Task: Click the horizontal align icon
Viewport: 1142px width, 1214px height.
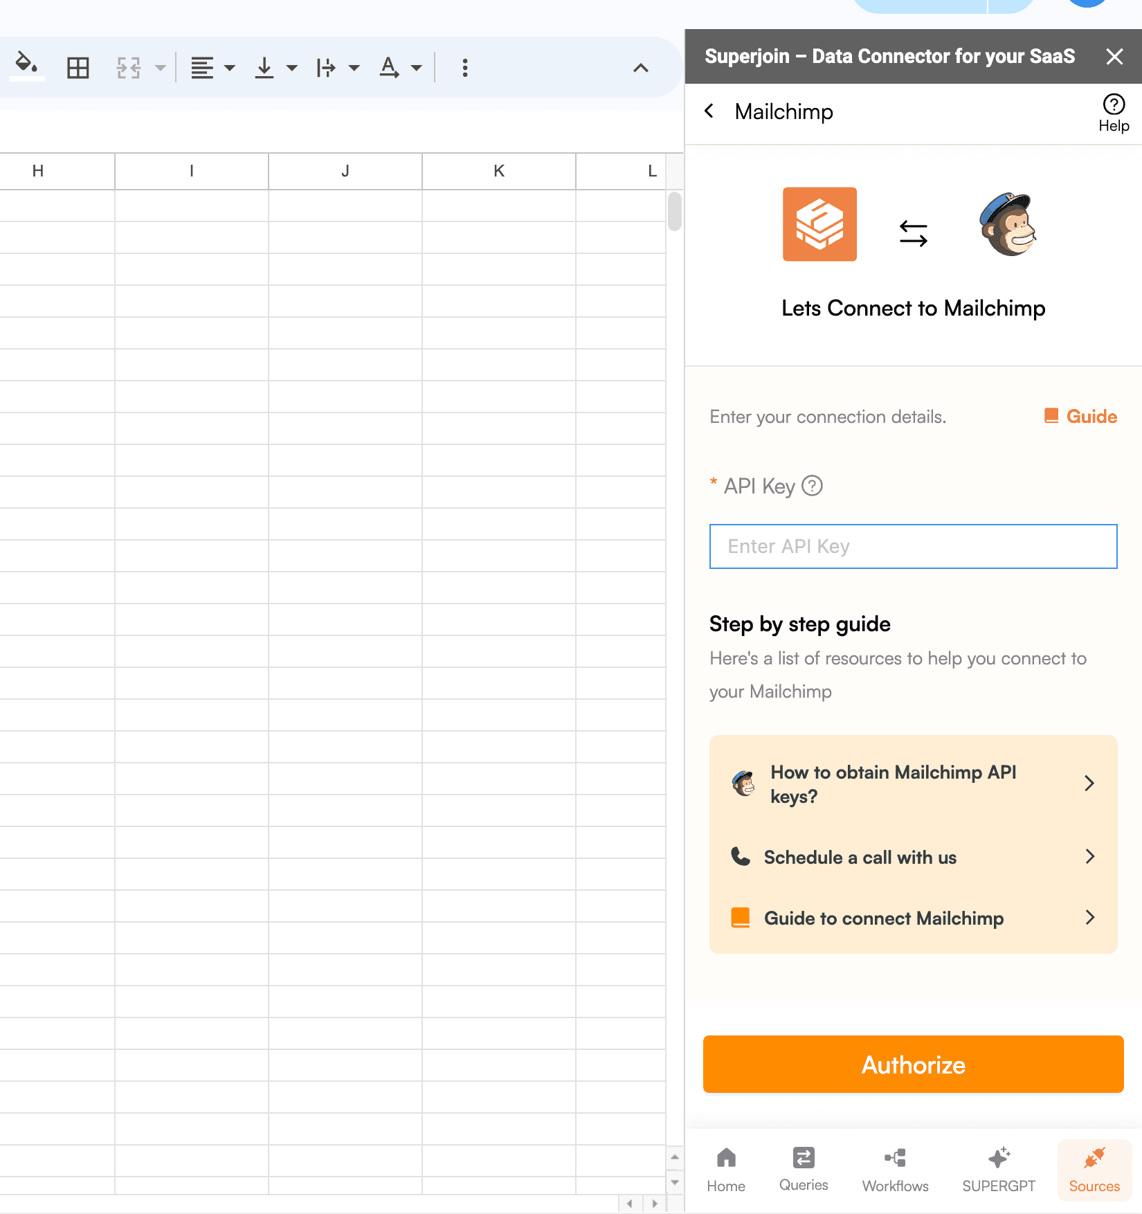Action: pos(202,68)
